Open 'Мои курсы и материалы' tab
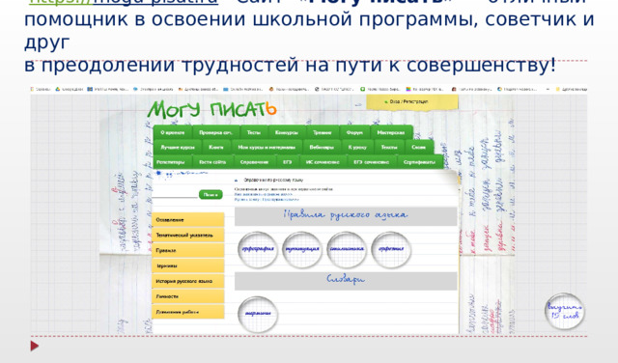618x363 pixels. coord(267,147)
